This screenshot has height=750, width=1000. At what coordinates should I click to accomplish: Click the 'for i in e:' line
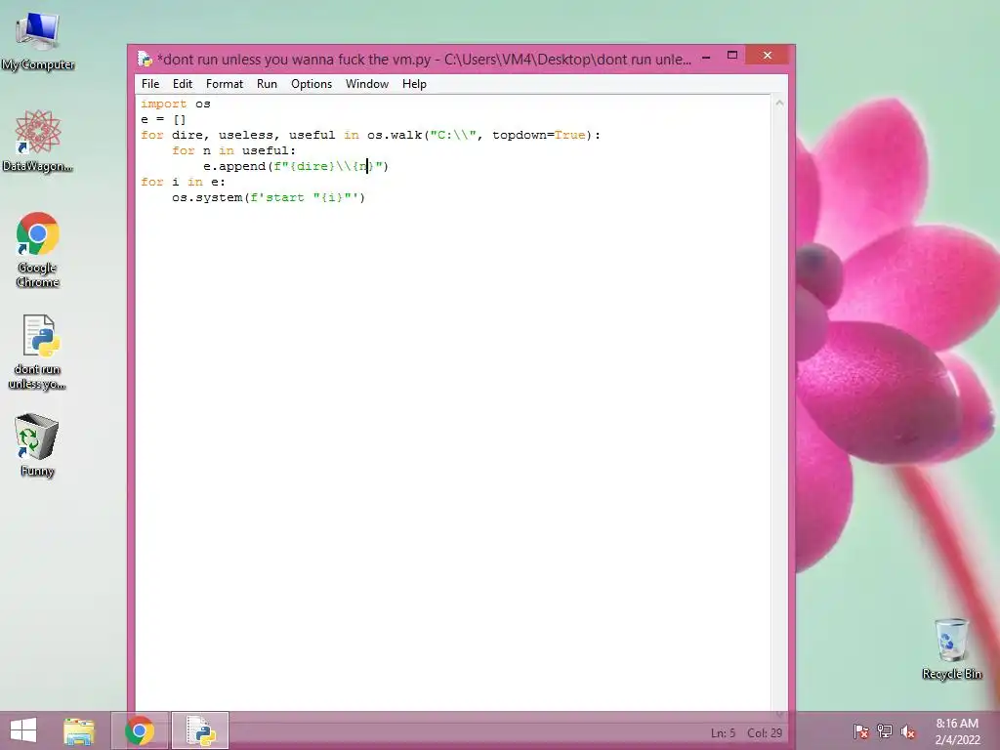pos(183,182)
